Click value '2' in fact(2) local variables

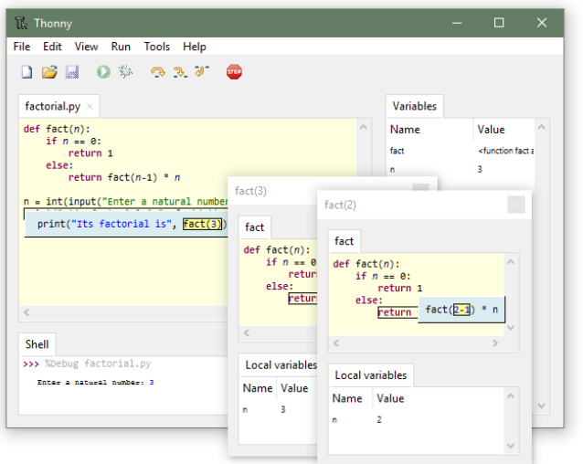click(379, 420)
